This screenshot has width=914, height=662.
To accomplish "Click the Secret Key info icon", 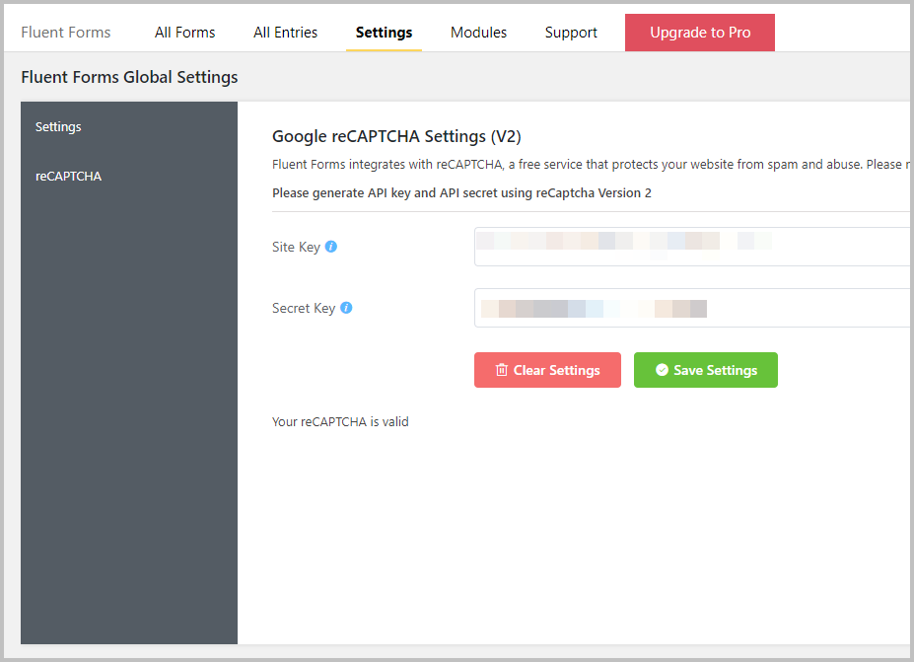I will pyautogui.click(x=346, y=308).
